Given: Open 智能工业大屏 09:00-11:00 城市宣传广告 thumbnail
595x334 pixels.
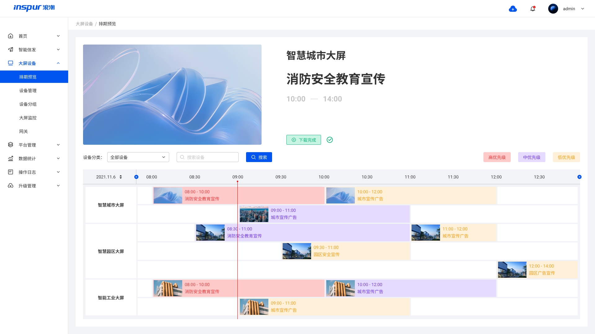Looking at the screenshot, I should 254,307.
